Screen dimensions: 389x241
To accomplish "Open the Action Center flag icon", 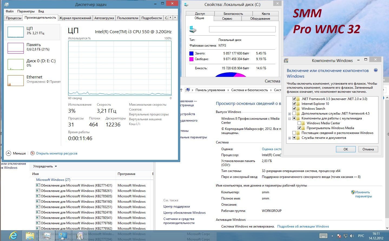I will (x=339, y=236).
